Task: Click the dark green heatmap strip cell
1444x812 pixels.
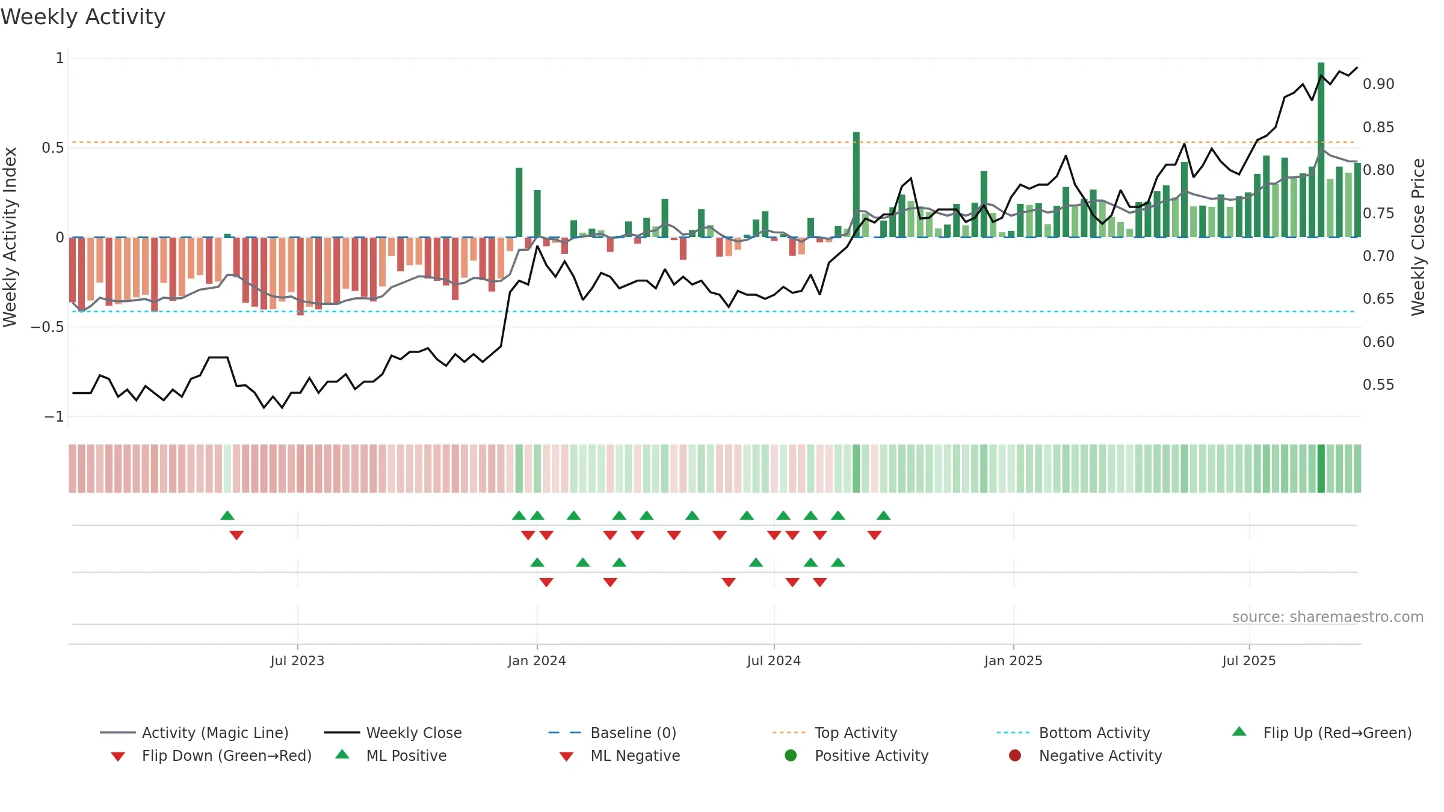Action: click(x=1321, y=469)
